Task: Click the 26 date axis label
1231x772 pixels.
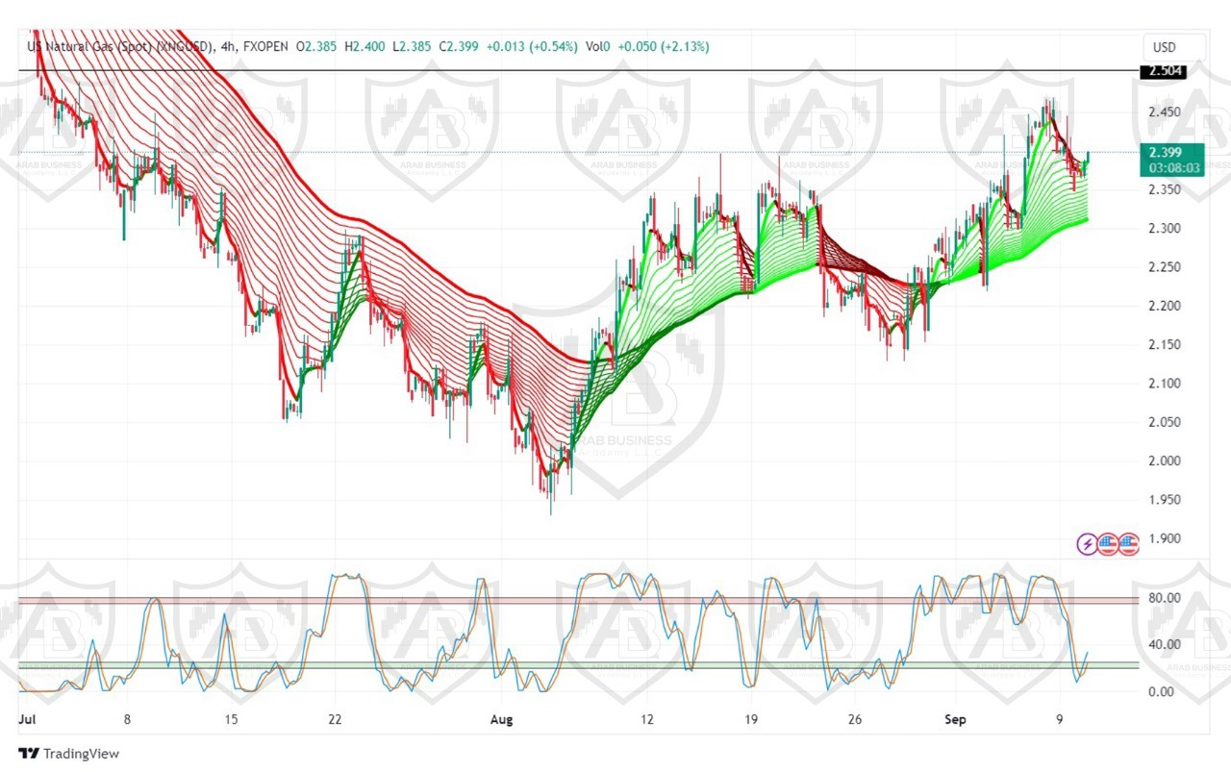Action: pyautogui.click(x=855, y=719)
